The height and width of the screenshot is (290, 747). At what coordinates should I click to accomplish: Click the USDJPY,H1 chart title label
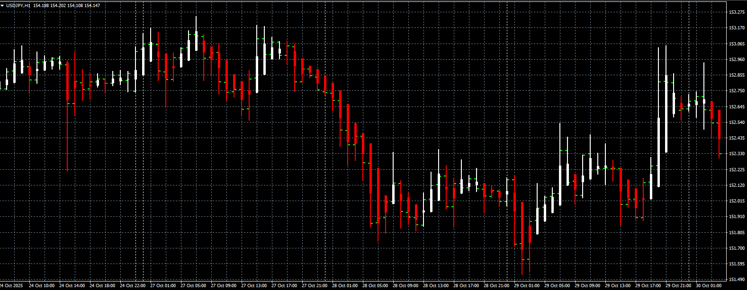click(x=18, y=6)
